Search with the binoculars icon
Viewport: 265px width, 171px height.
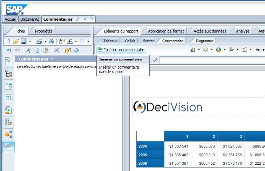point(52,41)
